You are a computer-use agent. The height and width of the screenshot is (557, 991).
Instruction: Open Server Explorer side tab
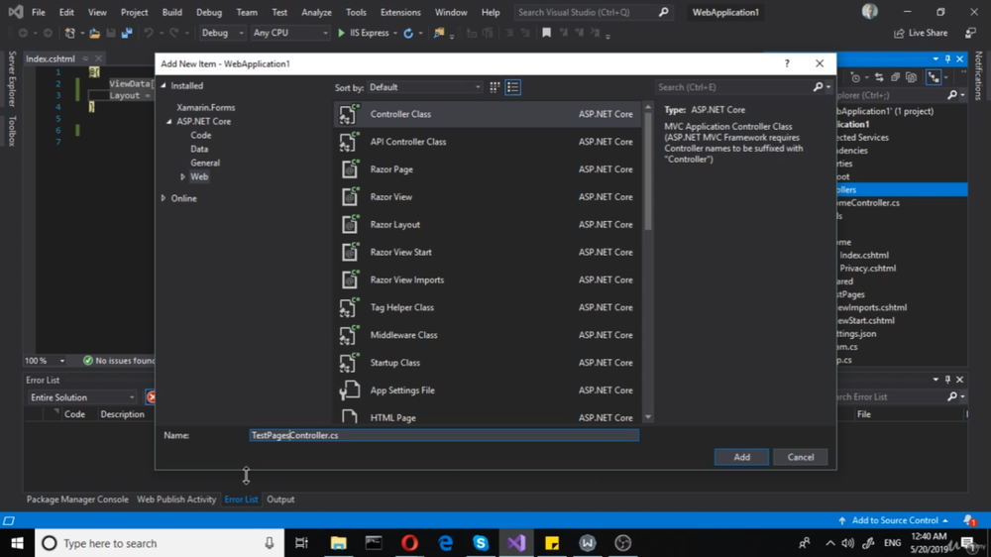tap(12, 79)
